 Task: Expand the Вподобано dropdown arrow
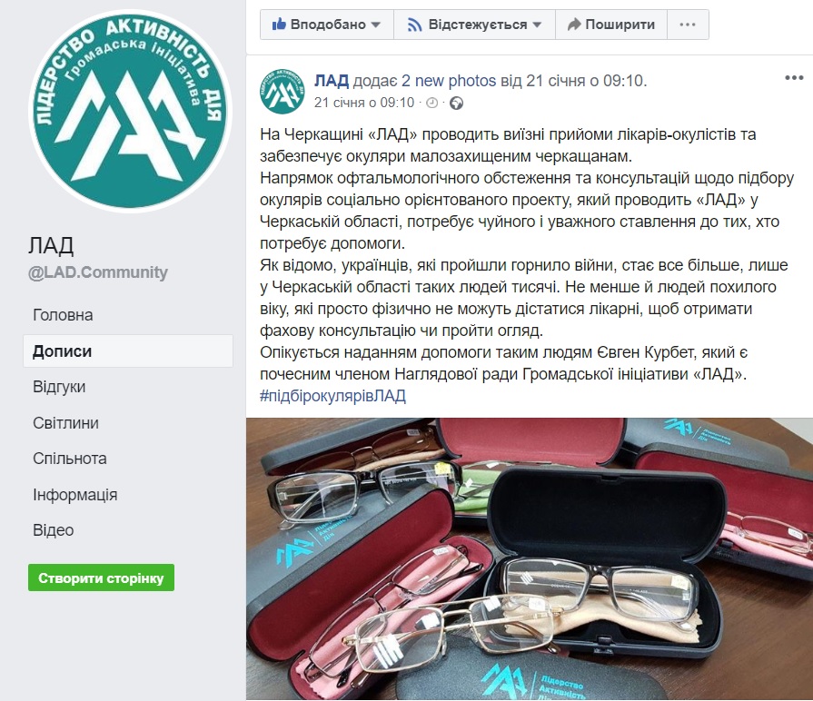(376, 25)
